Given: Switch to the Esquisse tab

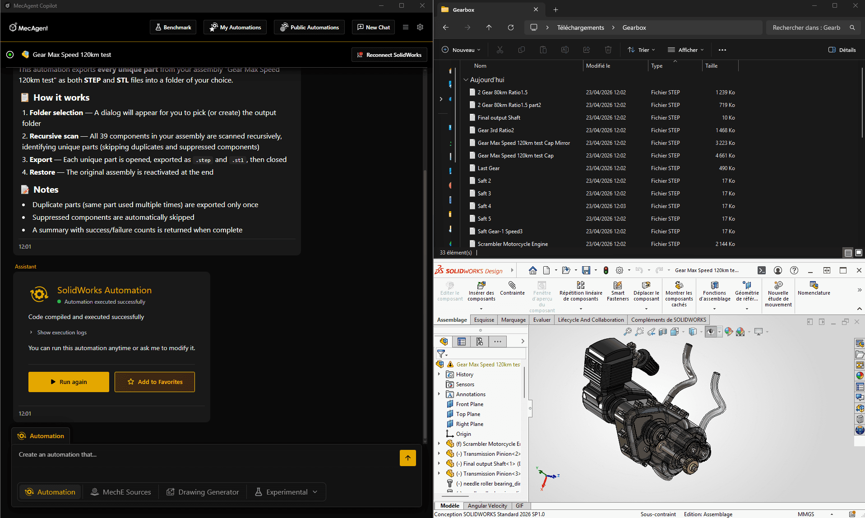Looking at the screenshot, I should [484, 320].
